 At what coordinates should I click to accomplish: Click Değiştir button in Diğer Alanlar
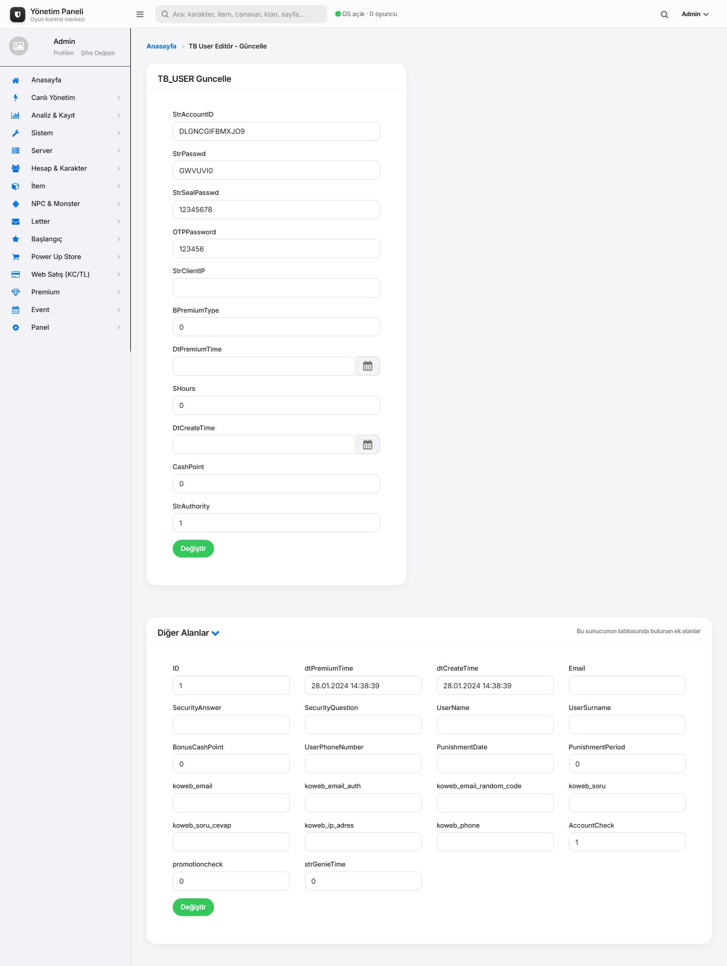pos(193,907)
